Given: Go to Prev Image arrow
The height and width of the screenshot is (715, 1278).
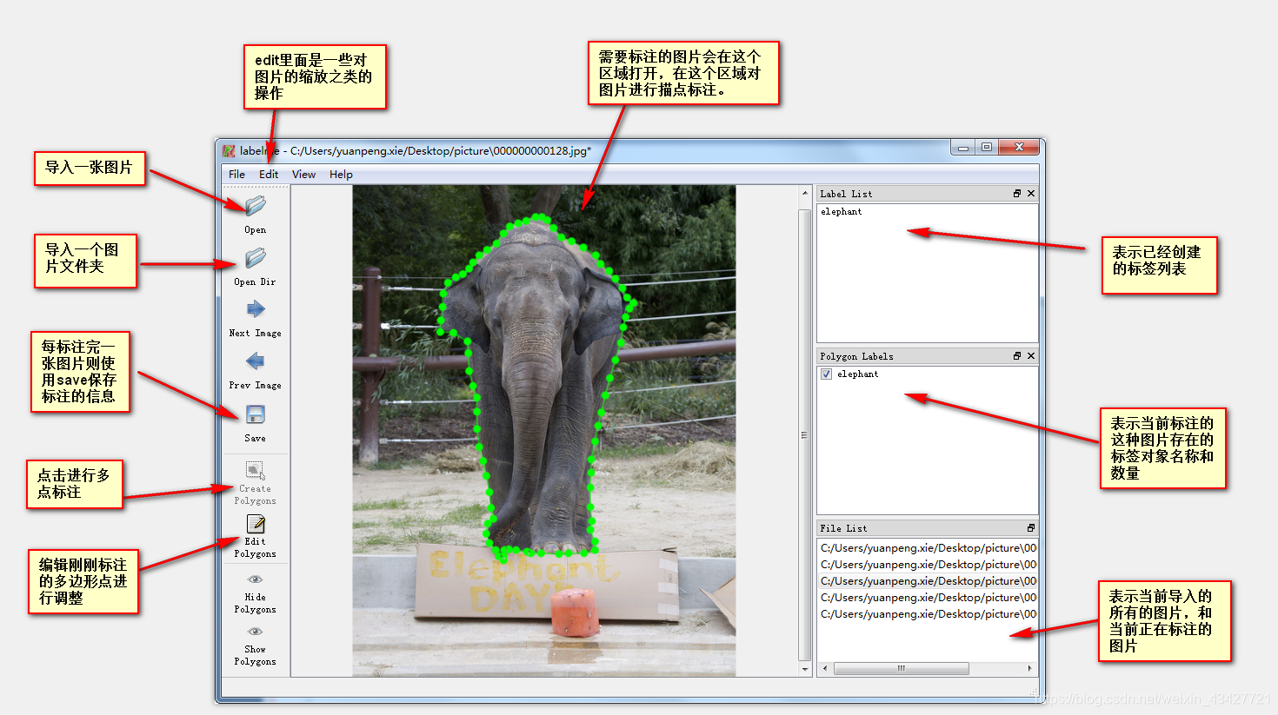Looking at the screenshot, I should tap(255, 361).
